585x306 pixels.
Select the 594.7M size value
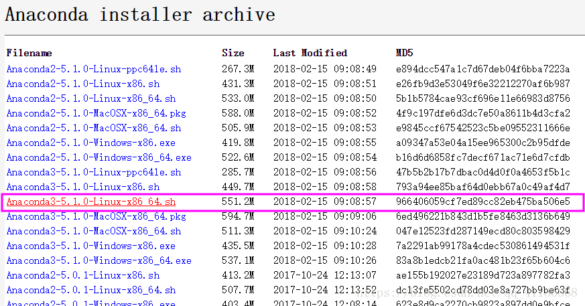coord(238,216)
